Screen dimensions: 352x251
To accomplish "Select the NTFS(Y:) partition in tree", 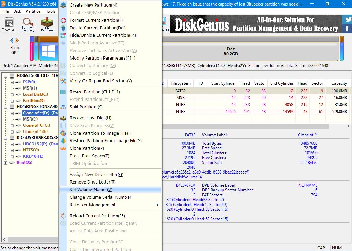I will click(x=31, y=150).
